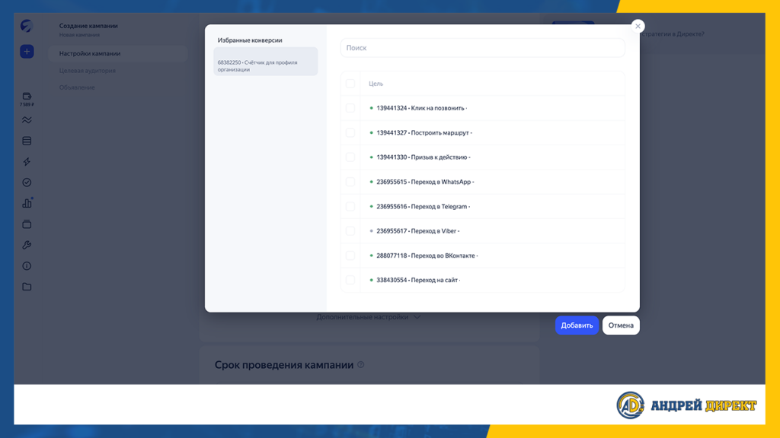Click goal text 288077118 Переход во ВКонтакте

[x=427, y=255]
